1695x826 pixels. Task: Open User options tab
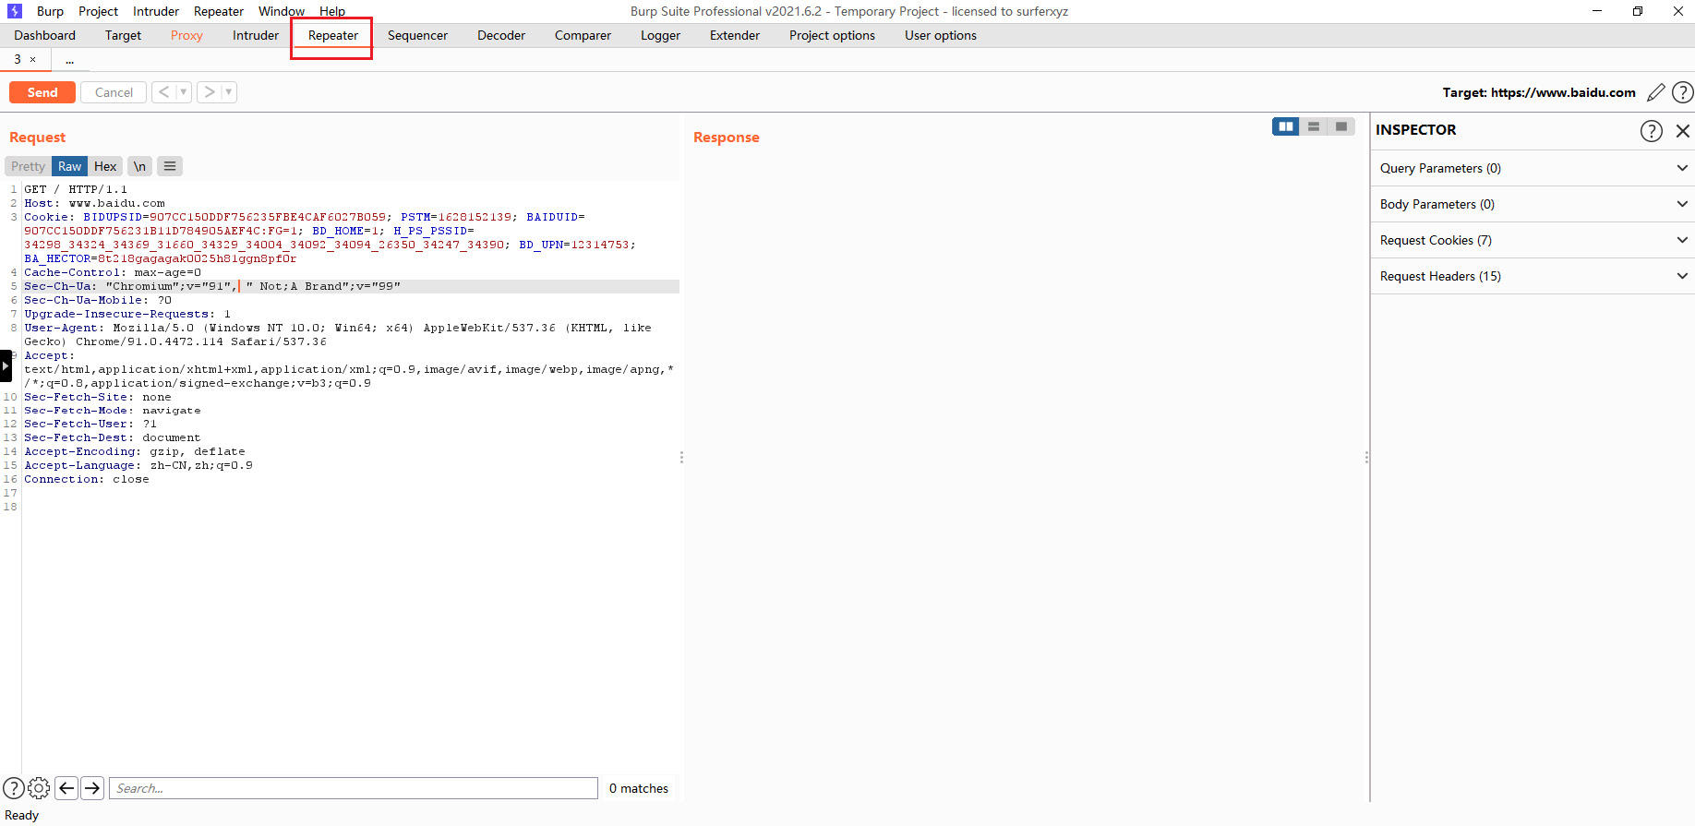(x=941, y=35)
